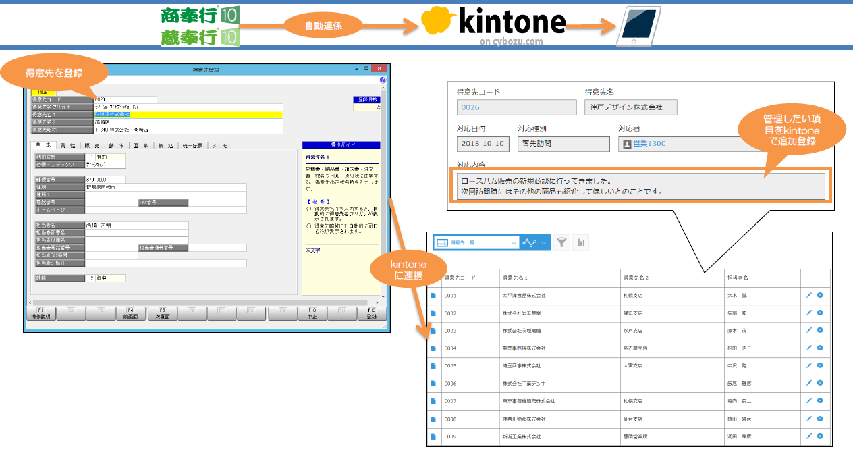Click the 郵便番号 field showing 370-0000

pyautogui.click(x=105, y=180)
